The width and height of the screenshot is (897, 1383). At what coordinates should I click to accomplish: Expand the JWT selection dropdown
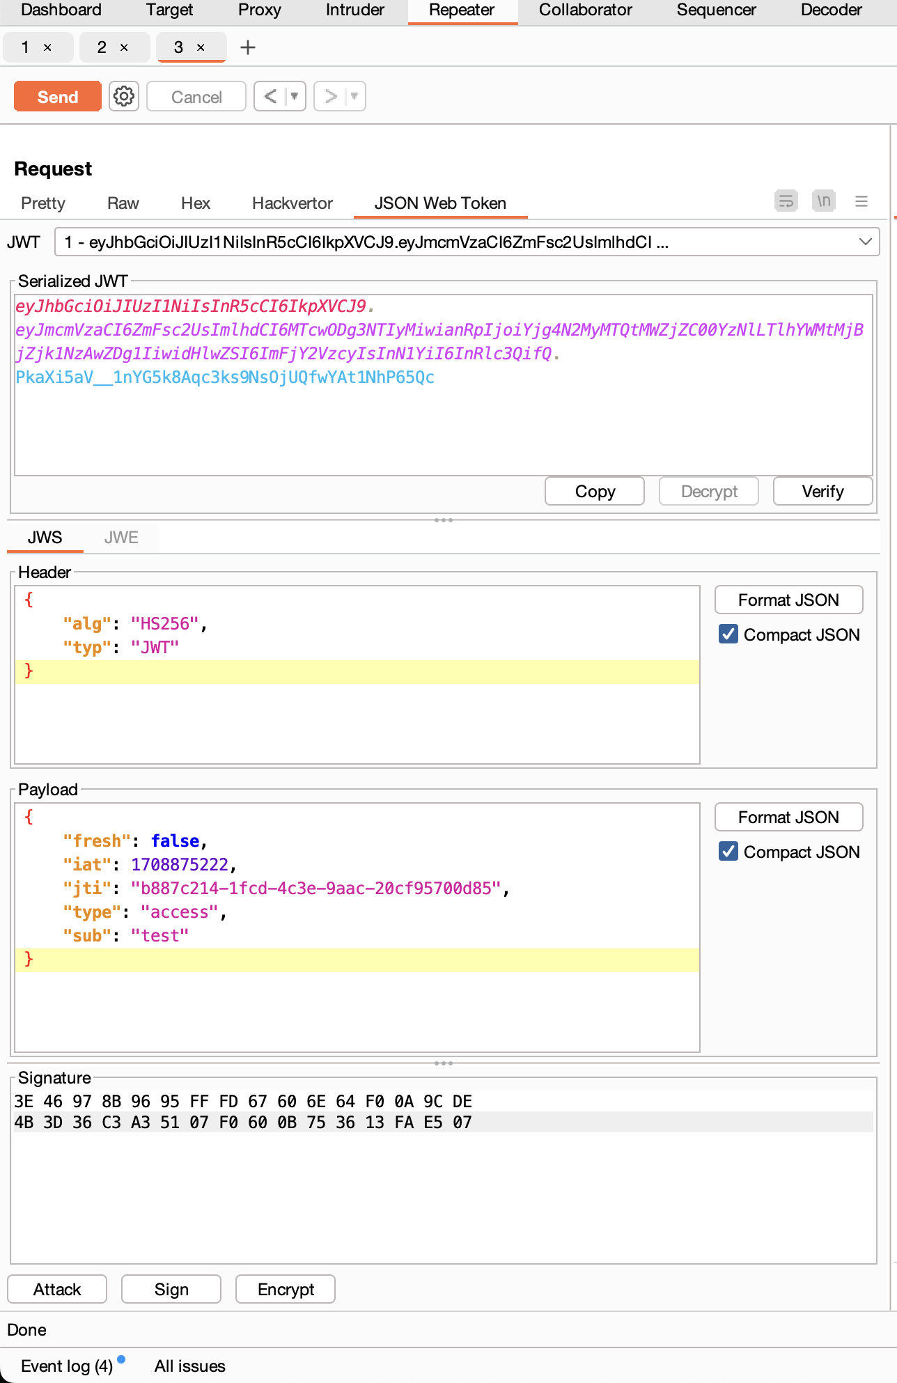click(x=865, y=242)
